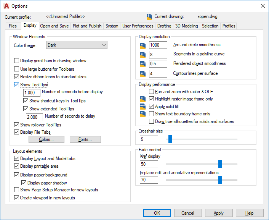This screenshot has width=269, height=220.
Task: Enable Display scroll bars in drawing window
Action: (x=16, y=61)
